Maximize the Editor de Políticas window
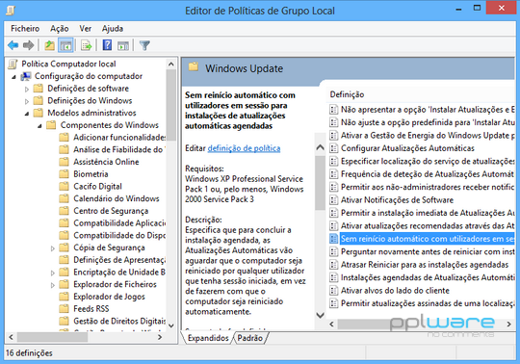The width and height of the screenshot is (520, 364). pyautogui.click(x=477, y=8)
